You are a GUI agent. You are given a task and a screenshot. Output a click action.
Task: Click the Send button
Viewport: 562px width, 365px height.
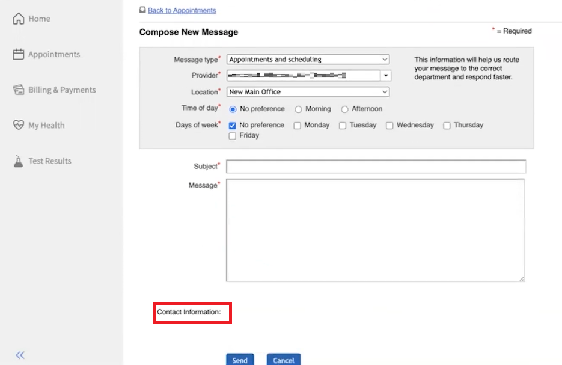tap(240, 360)
